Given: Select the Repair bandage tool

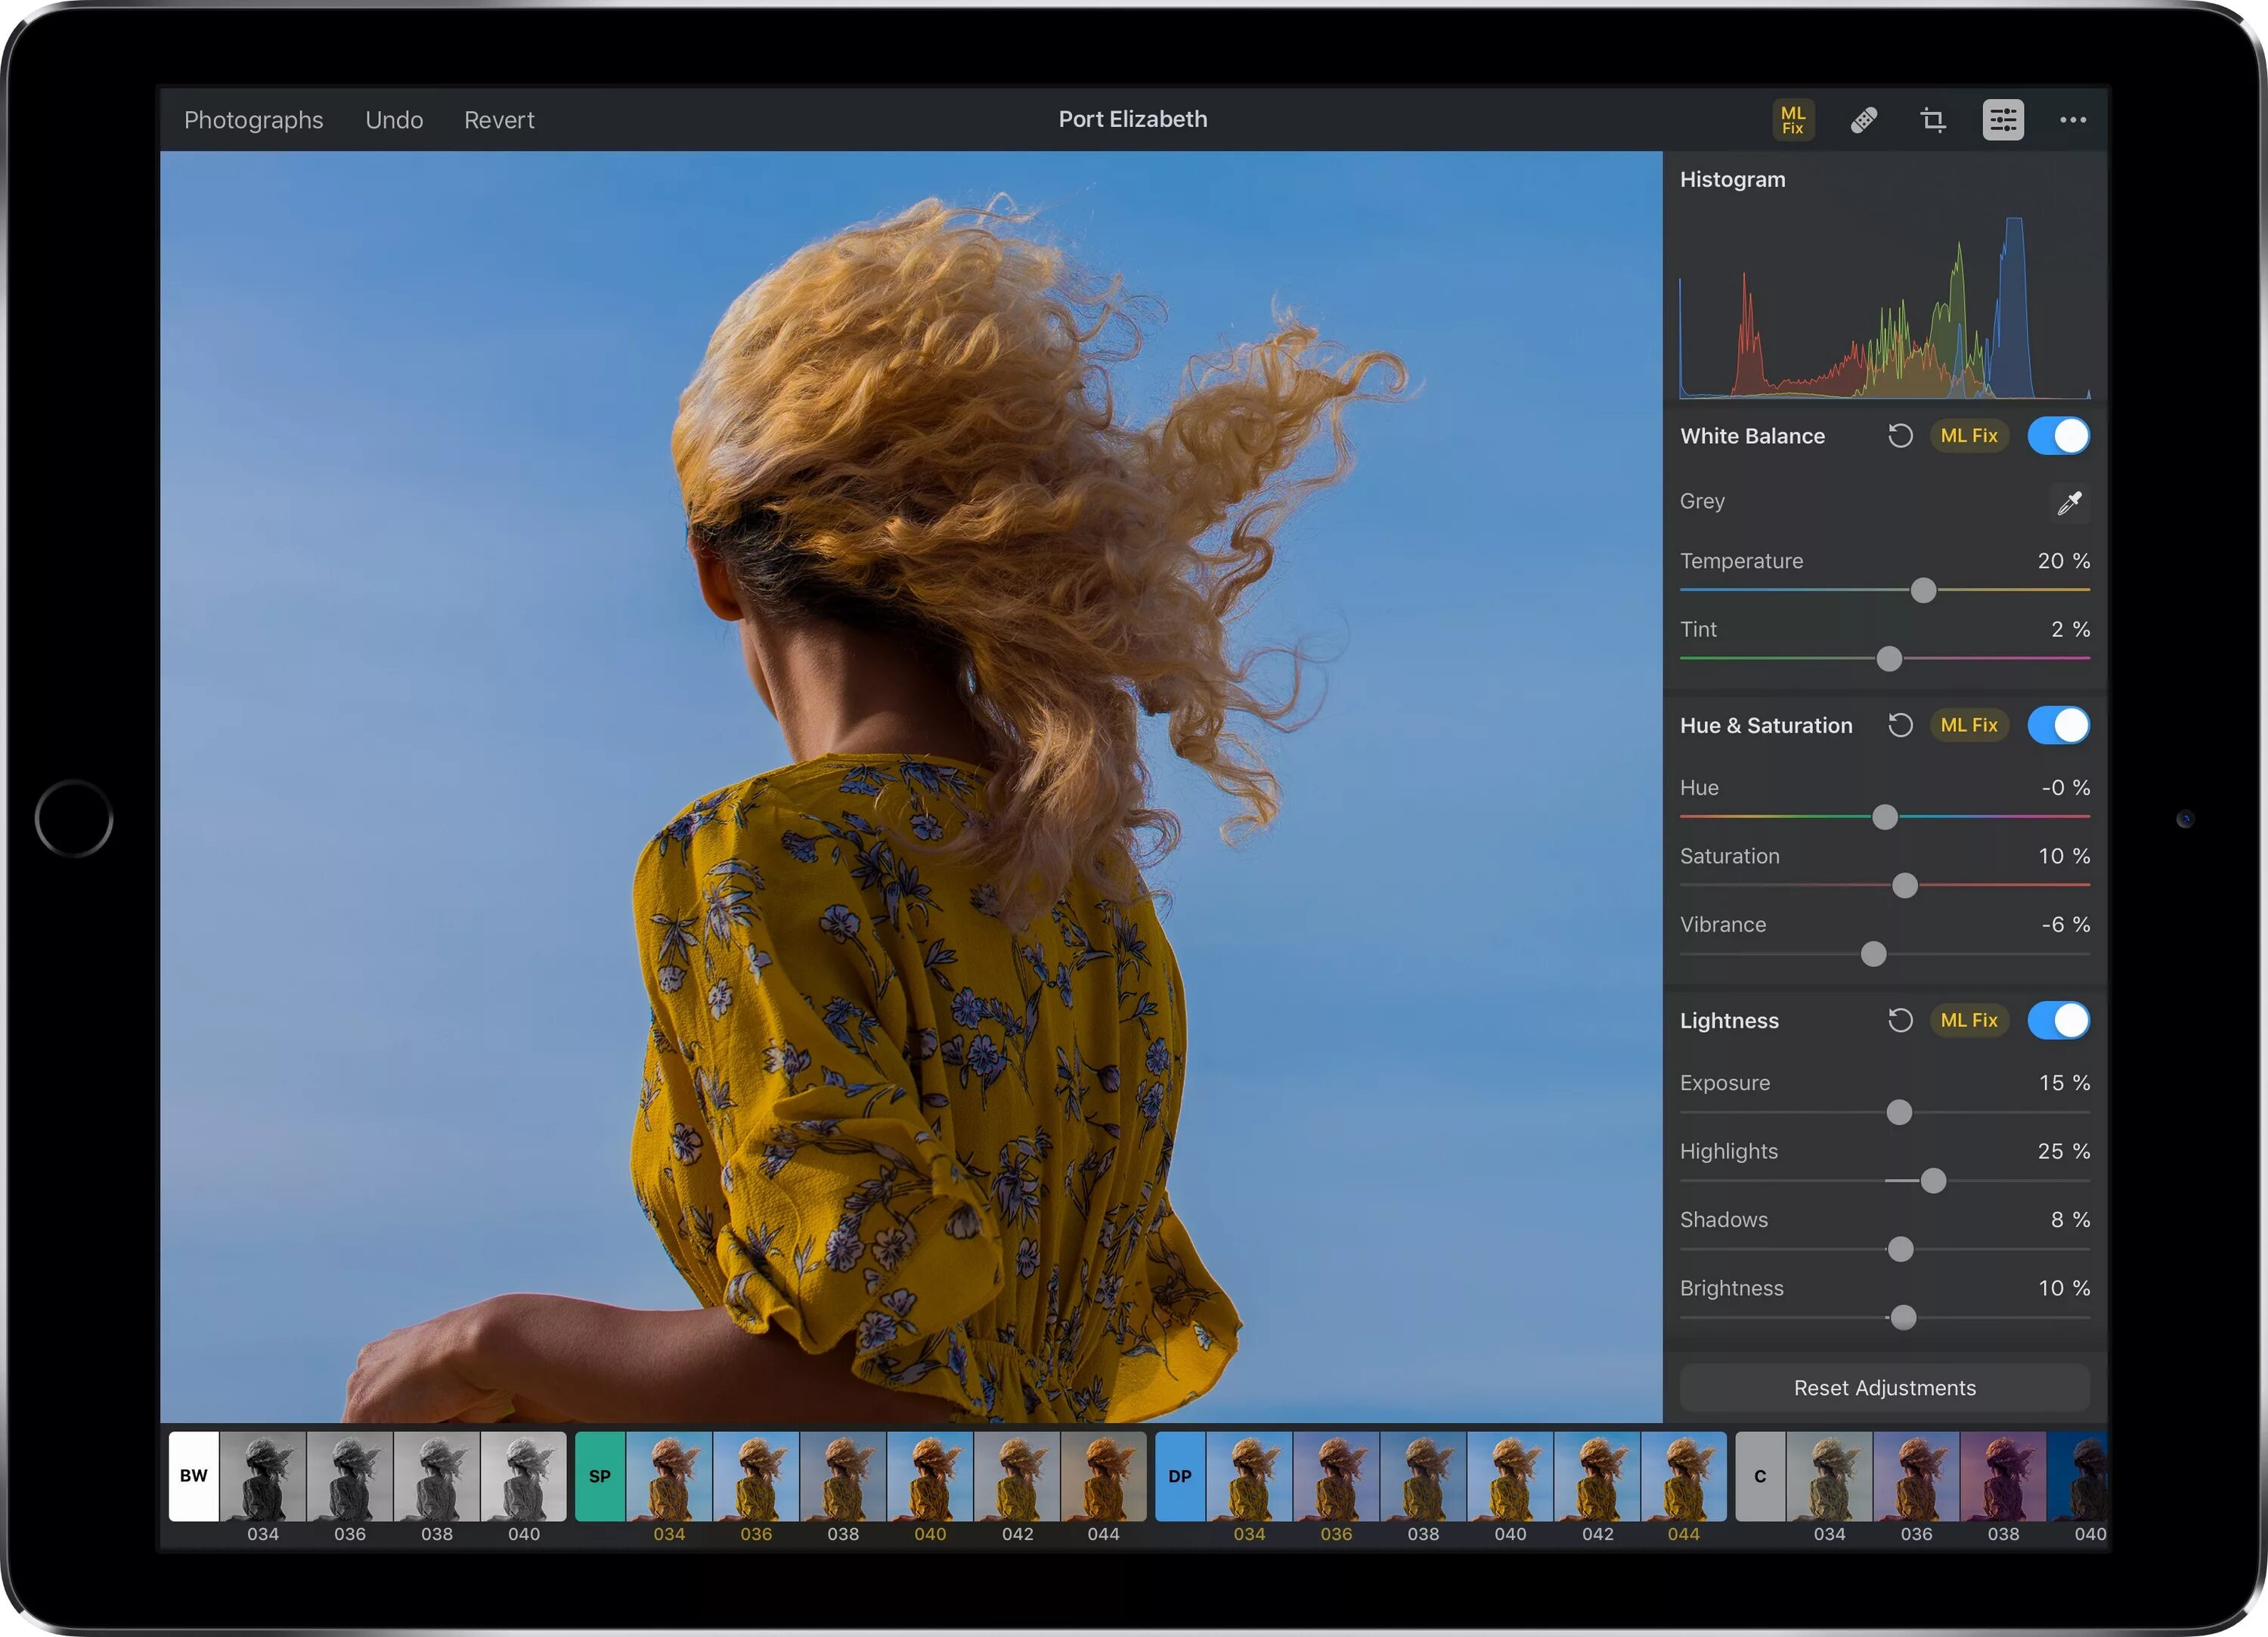Looking at the screenshot, I should point(1863,120).
